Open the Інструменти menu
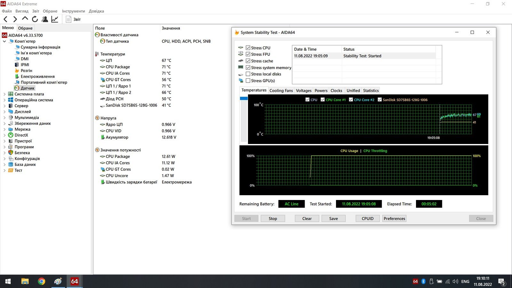 73,11
